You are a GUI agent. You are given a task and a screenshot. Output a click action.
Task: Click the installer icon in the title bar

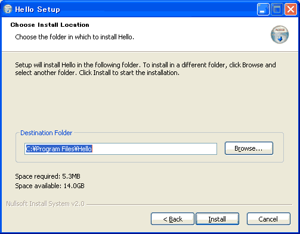(x=8, y=9)
